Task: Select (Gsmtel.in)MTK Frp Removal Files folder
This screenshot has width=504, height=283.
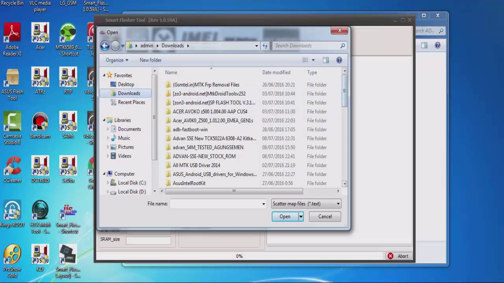Action: pyautogui.click(x=206, y=85)
